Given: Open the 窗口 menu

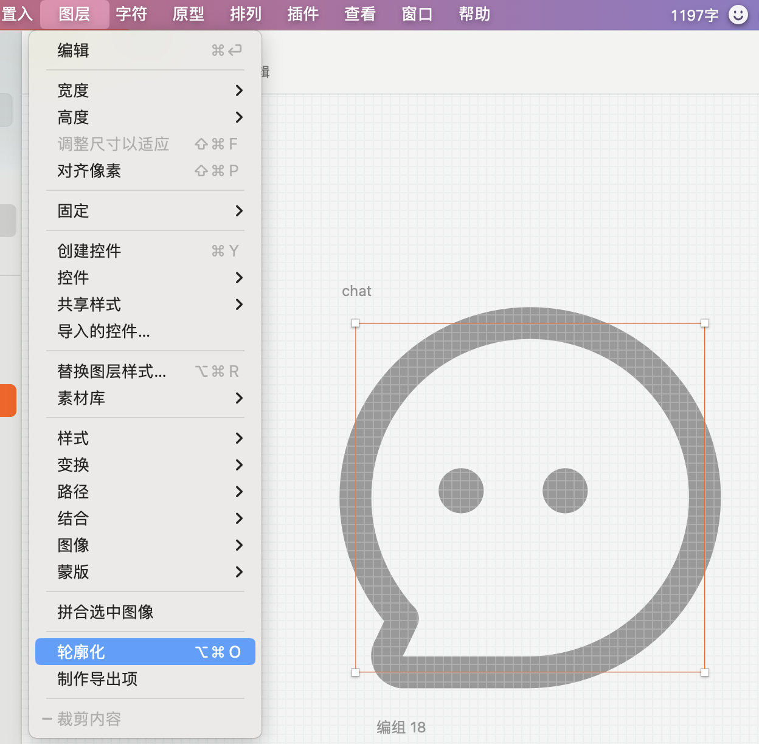Looking at the screenshot, I should click(x=417, y=14).
